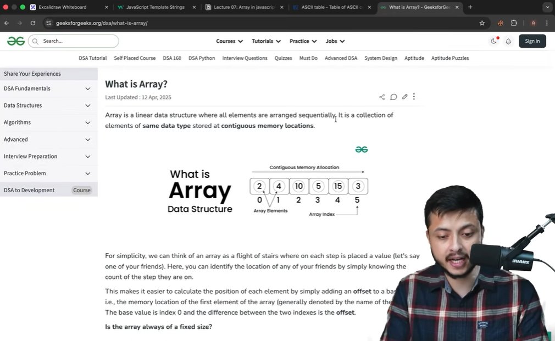Click the browser forward arrow
555x341 pixels.
(x=20, y=23)
